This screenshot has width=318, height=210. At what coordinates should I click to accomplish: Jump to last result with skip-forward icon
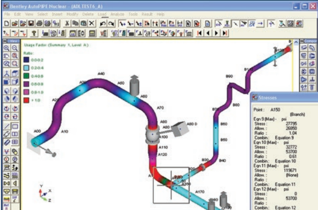click(224, 33)
